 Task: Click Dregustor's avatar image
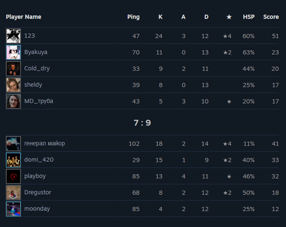point(13,193)
